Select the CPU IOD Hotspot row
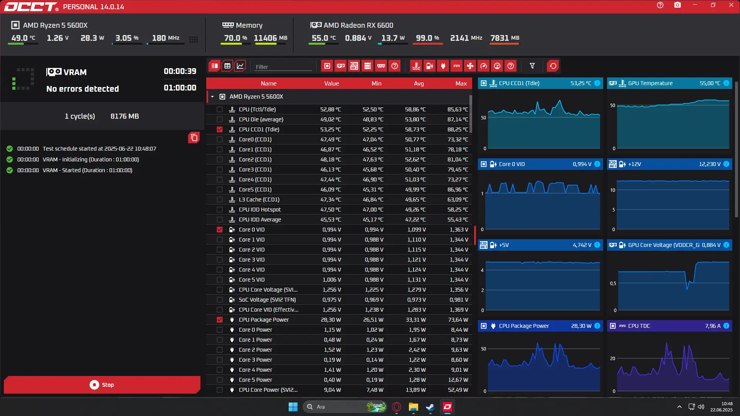740x416 pixels. click(338, 210)
